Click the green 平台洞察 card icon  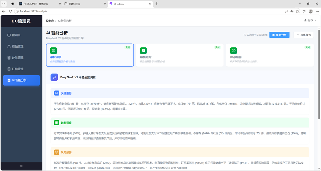click(x=53, y=50)
